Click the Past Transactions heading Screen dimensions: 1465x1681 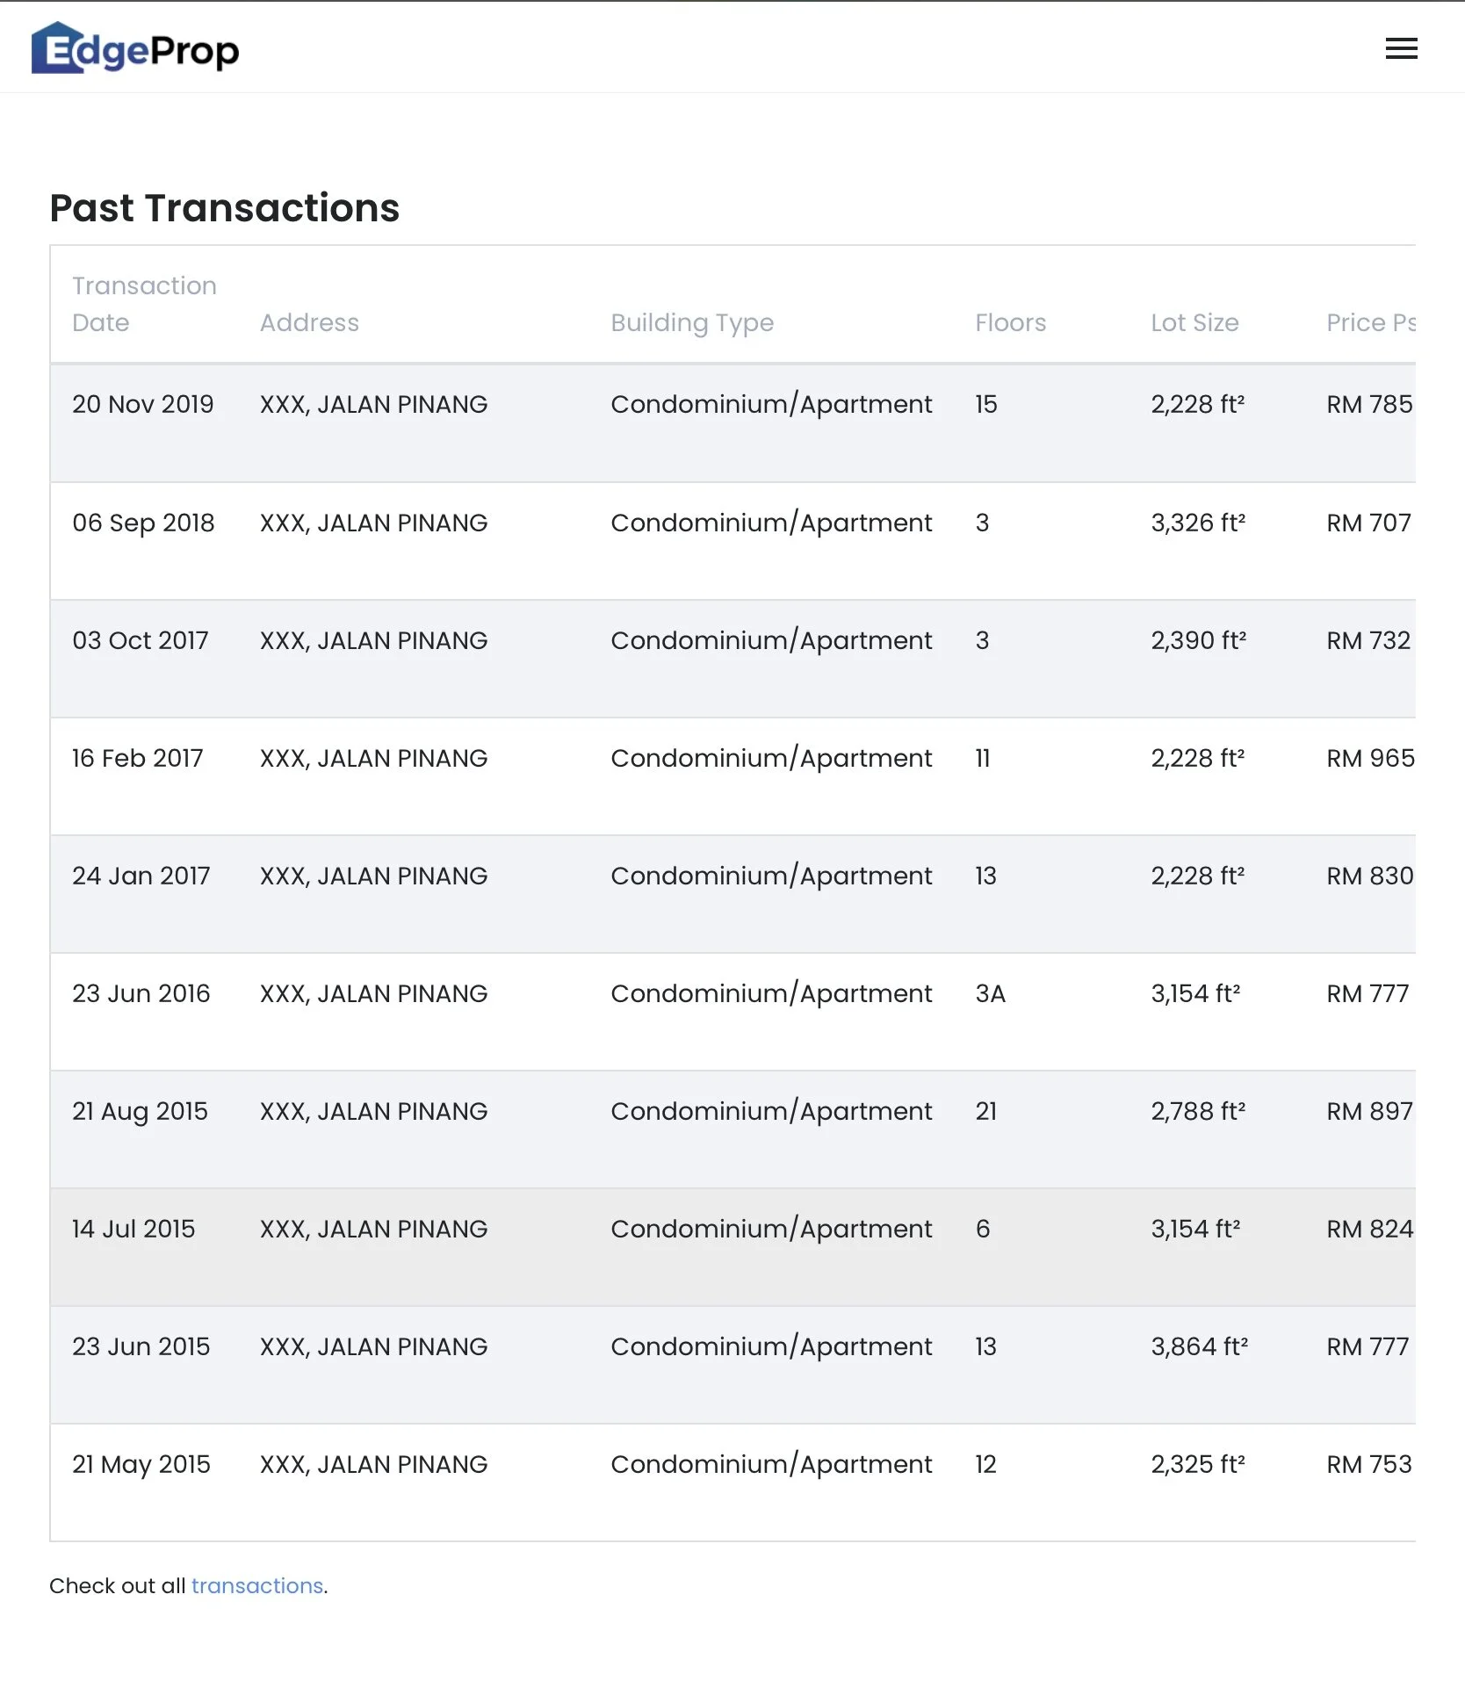pos(225,208)
